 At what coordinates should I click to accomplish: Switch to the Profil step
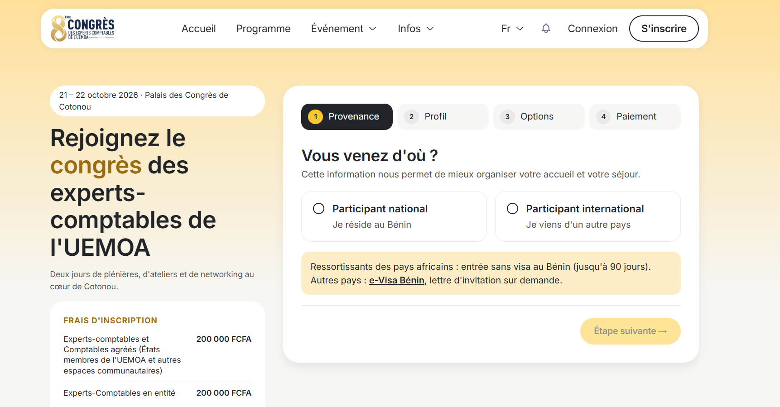click(443, 117)
